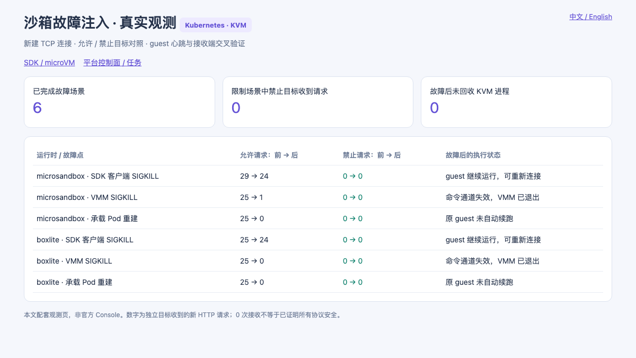Click the 限制场景中禁止目标收到请求 card label
The width and height of the screenshot is (636, 358).
(x=280, y=91)
